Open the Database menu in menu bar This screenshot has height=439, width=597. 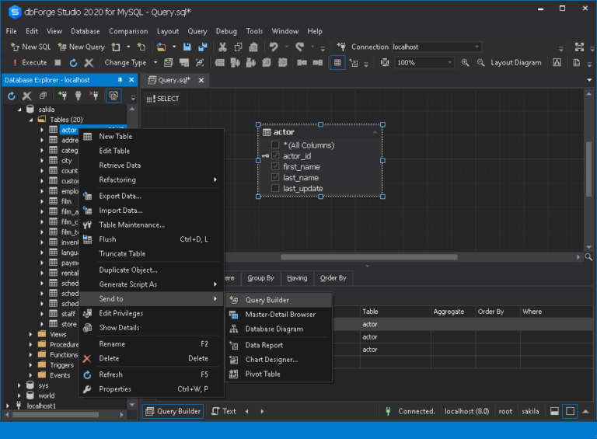85,31
